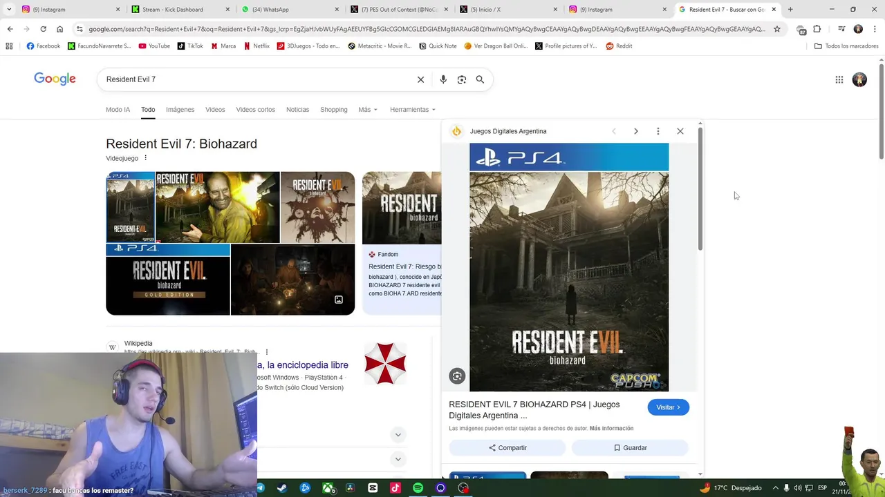Open the volume control in system tray

(x=797, y=488)
